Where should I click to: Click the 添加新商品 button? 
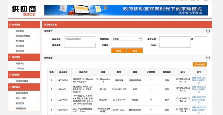tap(200, 65)
